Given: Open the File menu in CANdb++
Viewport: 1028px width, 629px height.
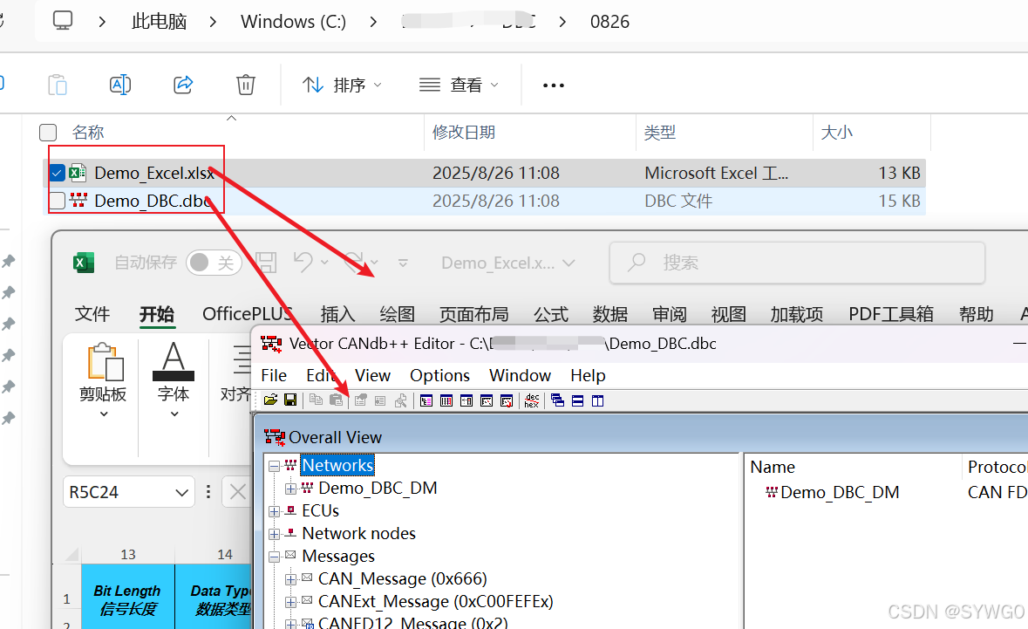Looking at the screenshot, I should click(274, 375).
